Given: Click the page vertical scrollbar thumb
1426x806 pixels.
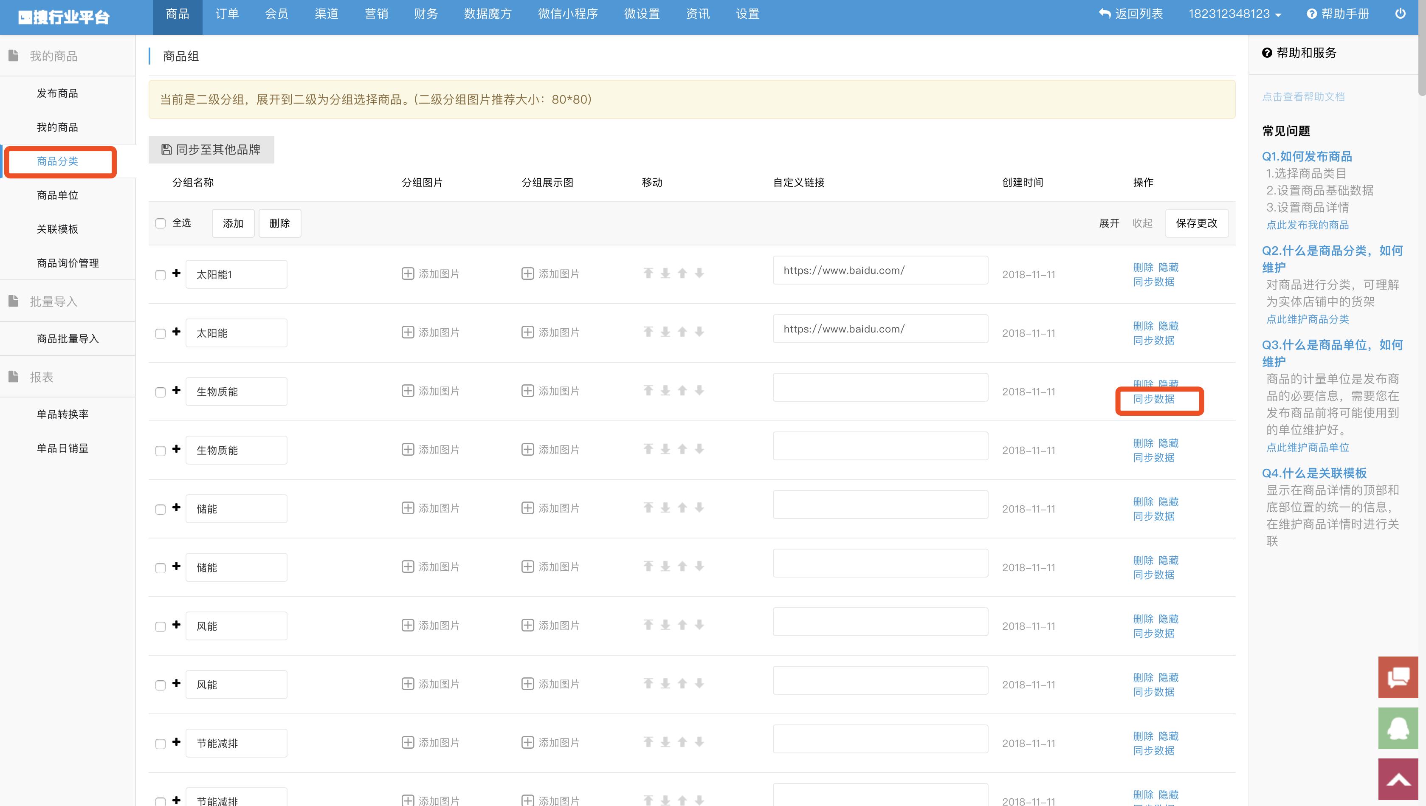Looking at the screenshot, I should [1422, 48].
